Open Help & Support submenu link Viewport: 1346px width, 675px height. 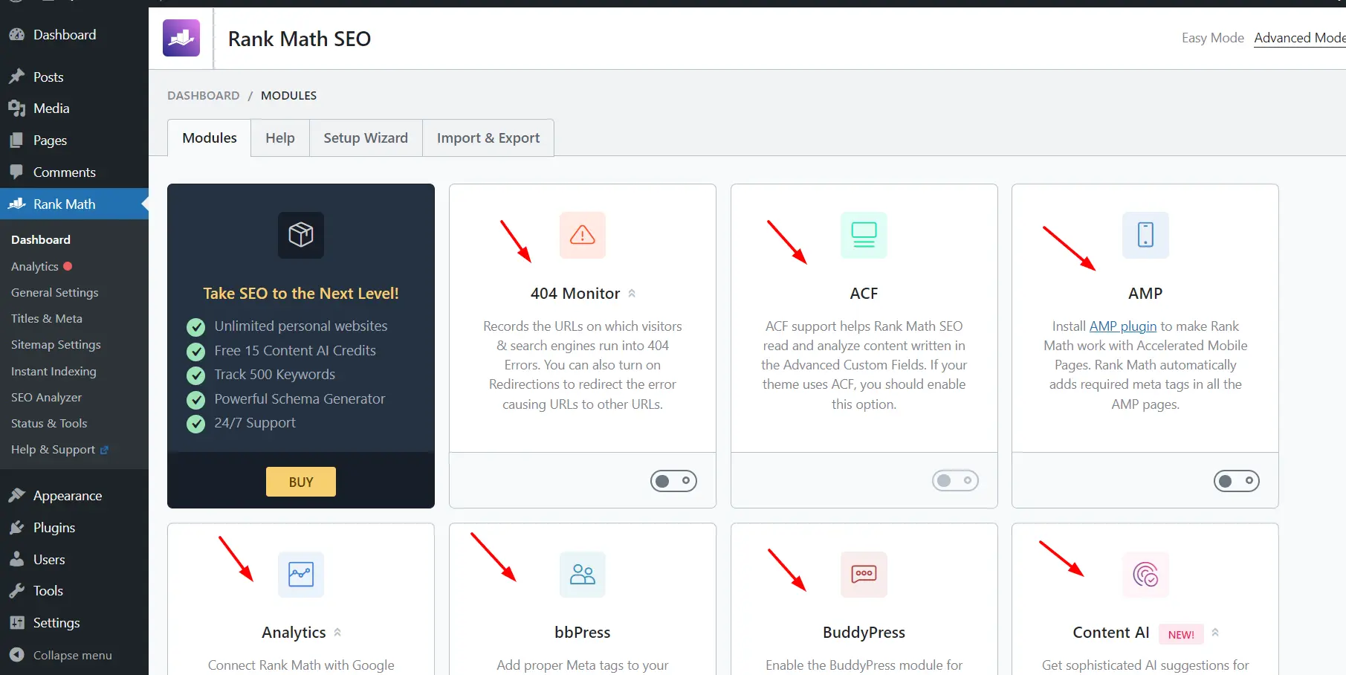[54, 450]
